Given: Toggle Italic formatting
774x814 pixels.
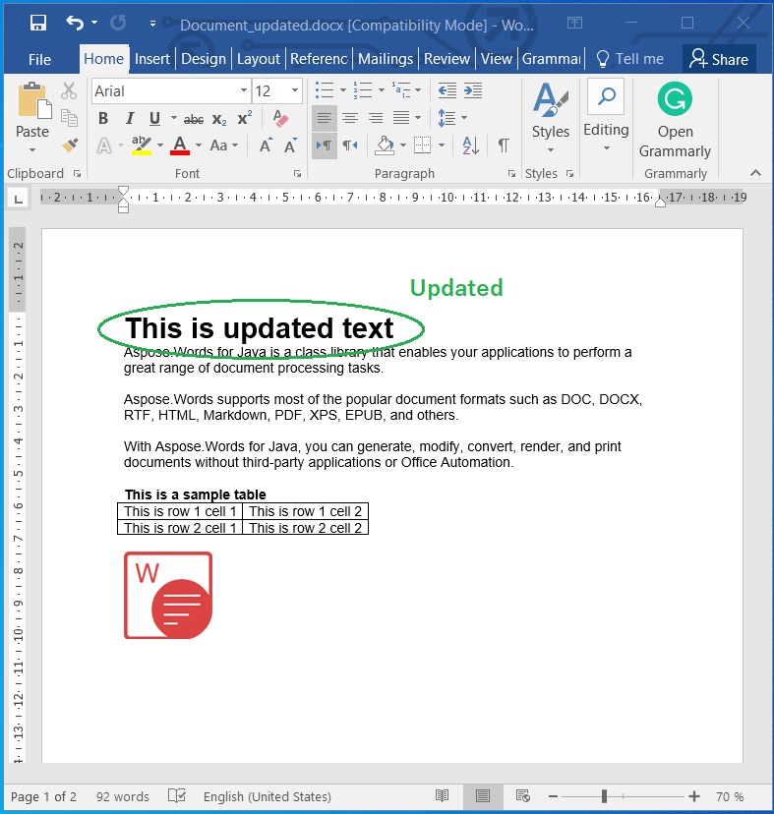Looking at the screenshot, I should [129, 119].
